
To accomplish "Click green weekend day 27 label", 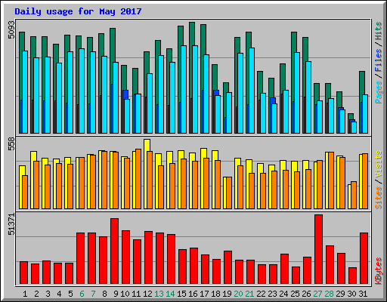I will tap(317, 294).
